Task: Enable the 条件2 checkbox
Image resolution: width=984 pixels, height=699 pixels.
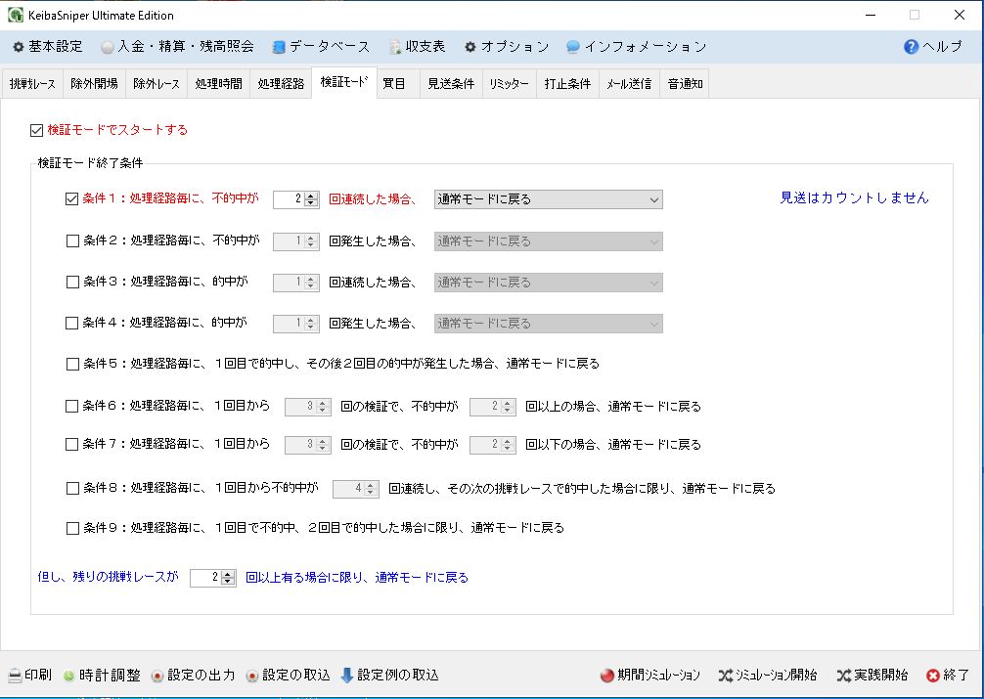Action: (72, 240)
